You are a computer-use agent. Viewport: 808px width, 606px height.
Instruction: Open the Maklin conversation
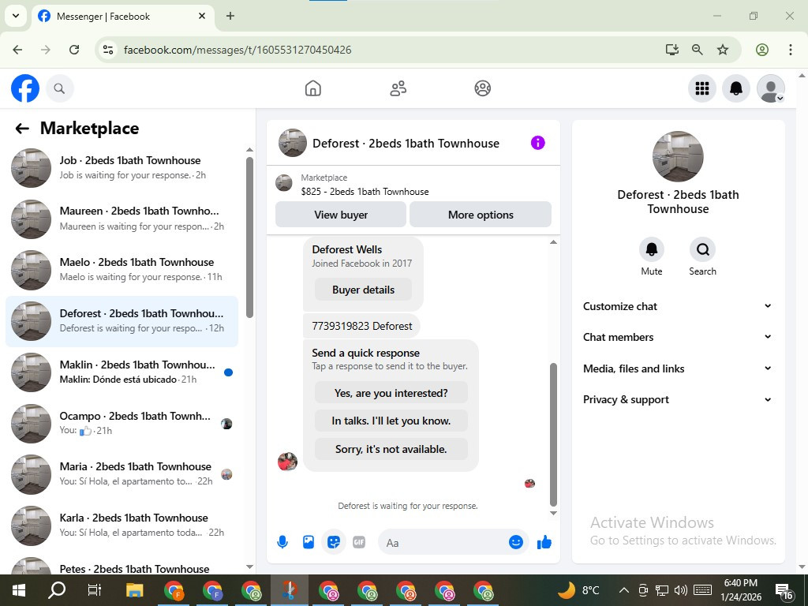pos(122,372)
